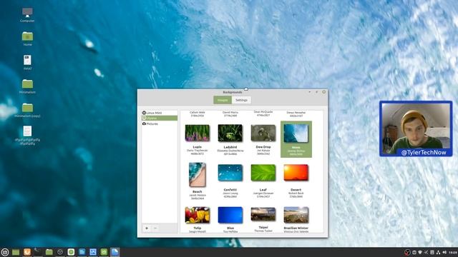Open the volume tray icon
The height and width of the screenshot is (257, 458).
pyautogui.click(x=444, y=252)
